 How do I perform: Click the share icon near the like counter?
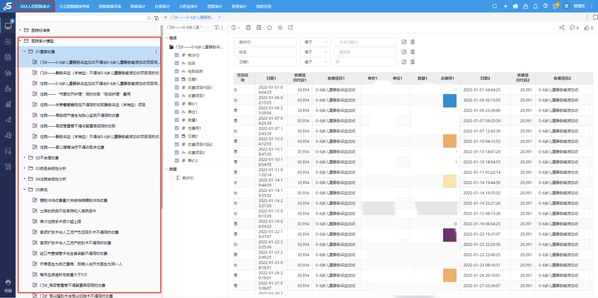tap(562, 27)
